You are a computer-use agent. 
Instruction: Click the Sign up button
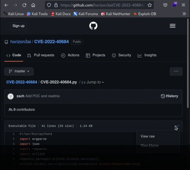19,26
